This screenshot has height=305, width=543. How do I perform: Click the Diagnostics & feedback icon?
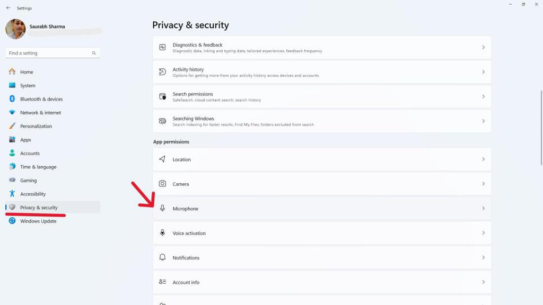tap(162, 47)
